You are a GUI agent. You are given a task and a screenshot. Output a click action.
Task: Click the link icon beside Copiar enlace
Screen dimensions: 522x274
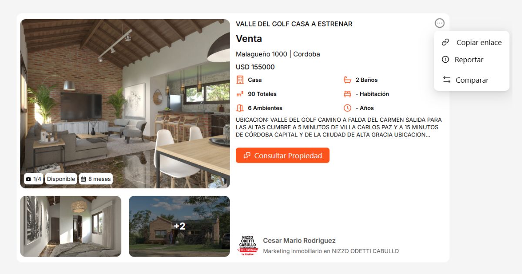click(445, 42)
